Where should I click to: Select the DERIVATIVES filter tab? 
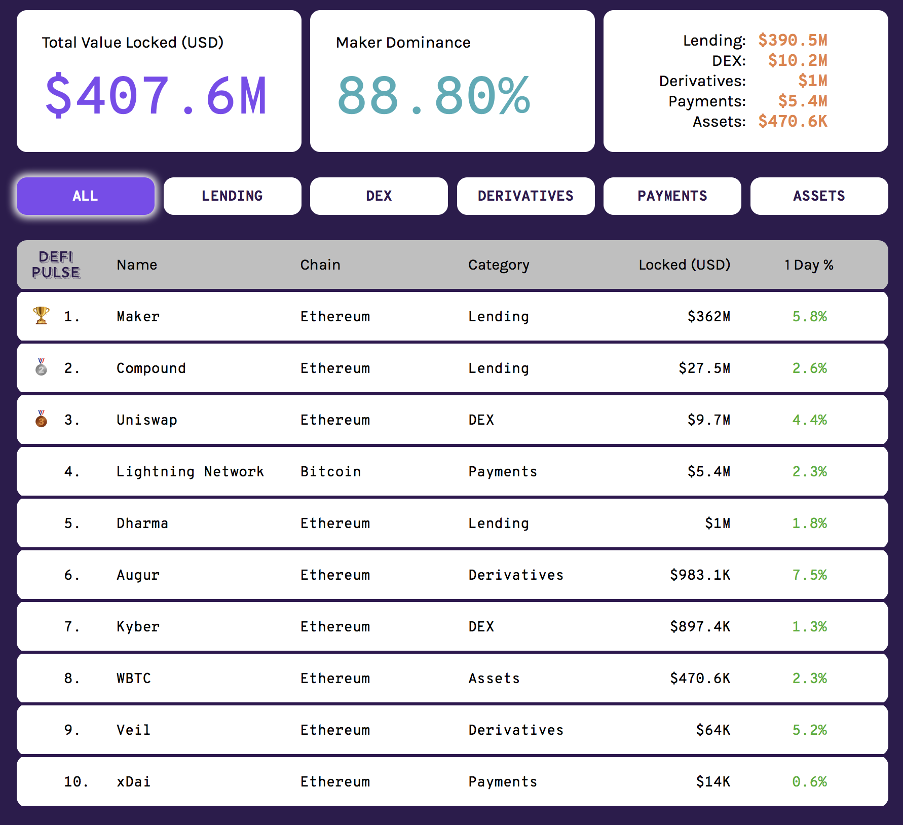[x=525, y=196]
